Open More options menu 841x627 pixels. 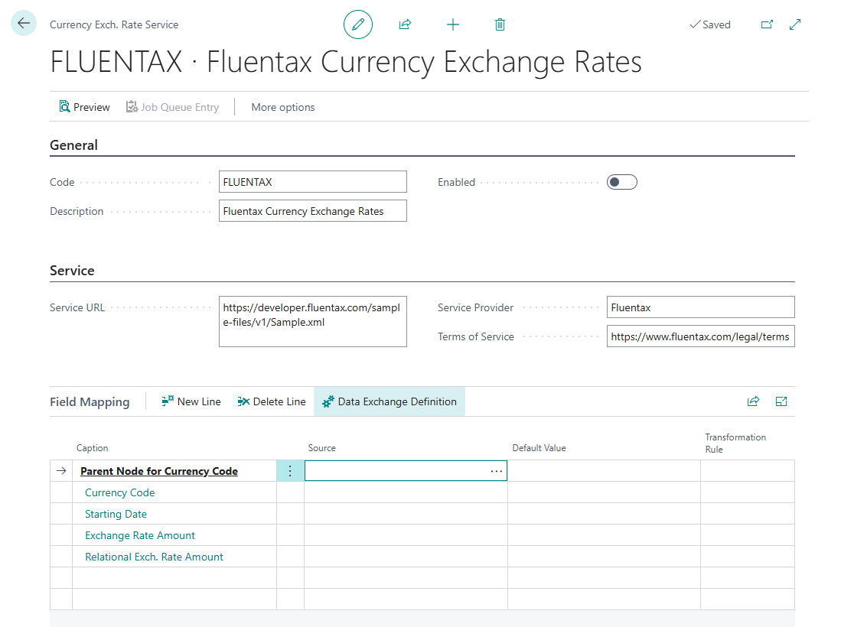282,107
